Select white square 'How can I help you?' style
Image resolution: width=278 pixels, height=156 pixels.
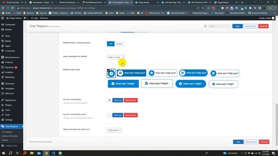(162, 73)
